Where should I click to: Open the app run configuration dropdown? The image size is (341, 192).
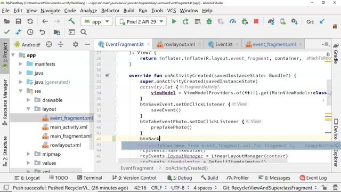[96, 21]
